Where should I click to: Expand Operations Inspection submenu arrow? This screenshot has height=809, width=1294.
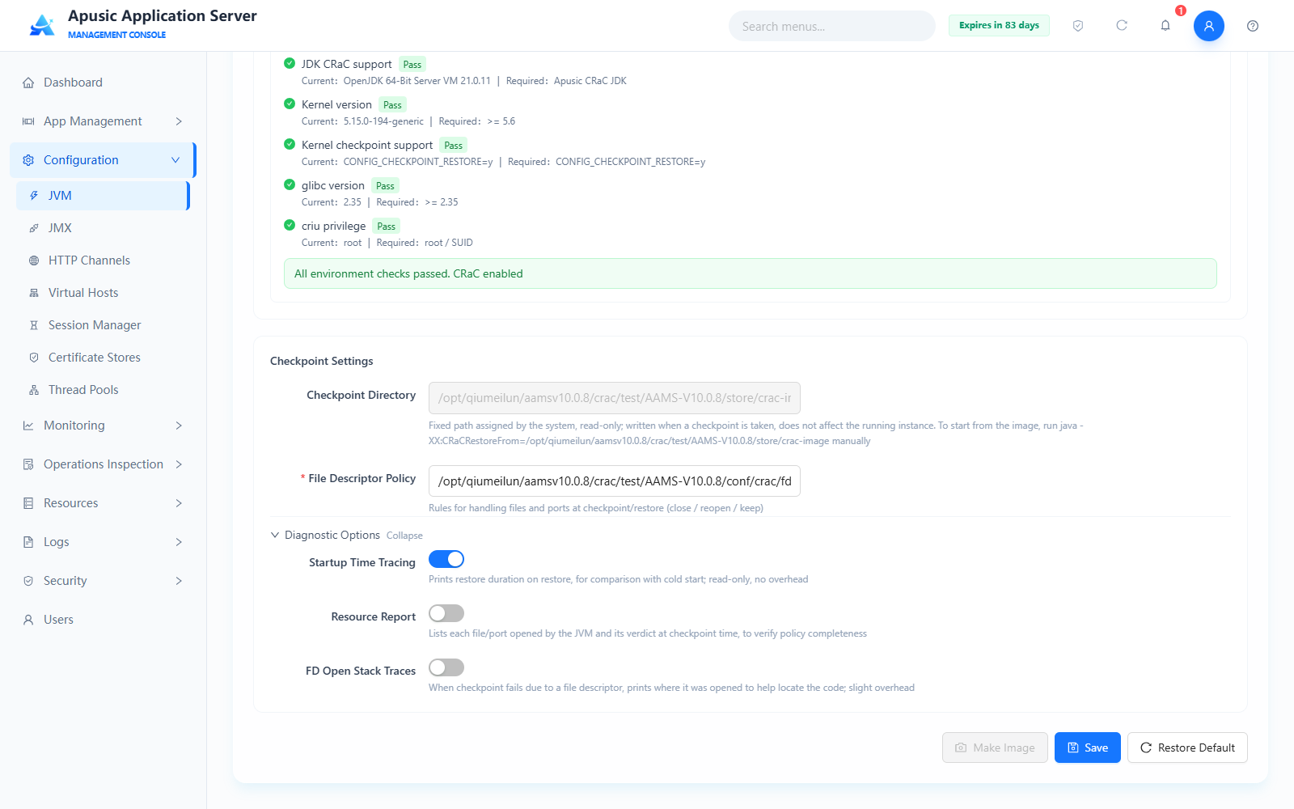[179, 464]
